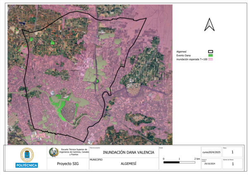The width and height of the screenshot is (248, 175).
Task: Click the inundación esperada T=100 label
Action: (192, 59)
